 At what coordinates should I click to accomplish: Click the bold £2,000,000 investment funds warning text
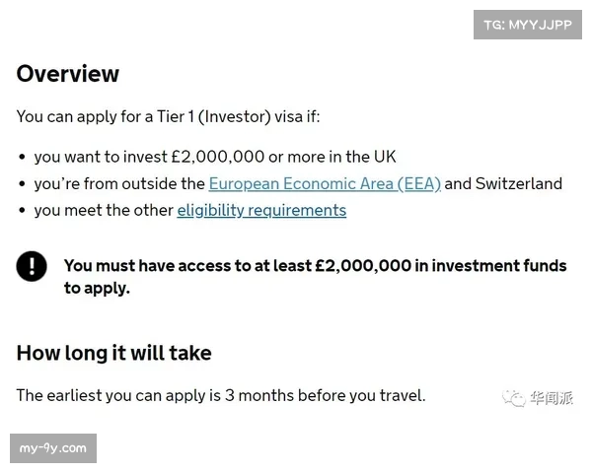[315, 266]
